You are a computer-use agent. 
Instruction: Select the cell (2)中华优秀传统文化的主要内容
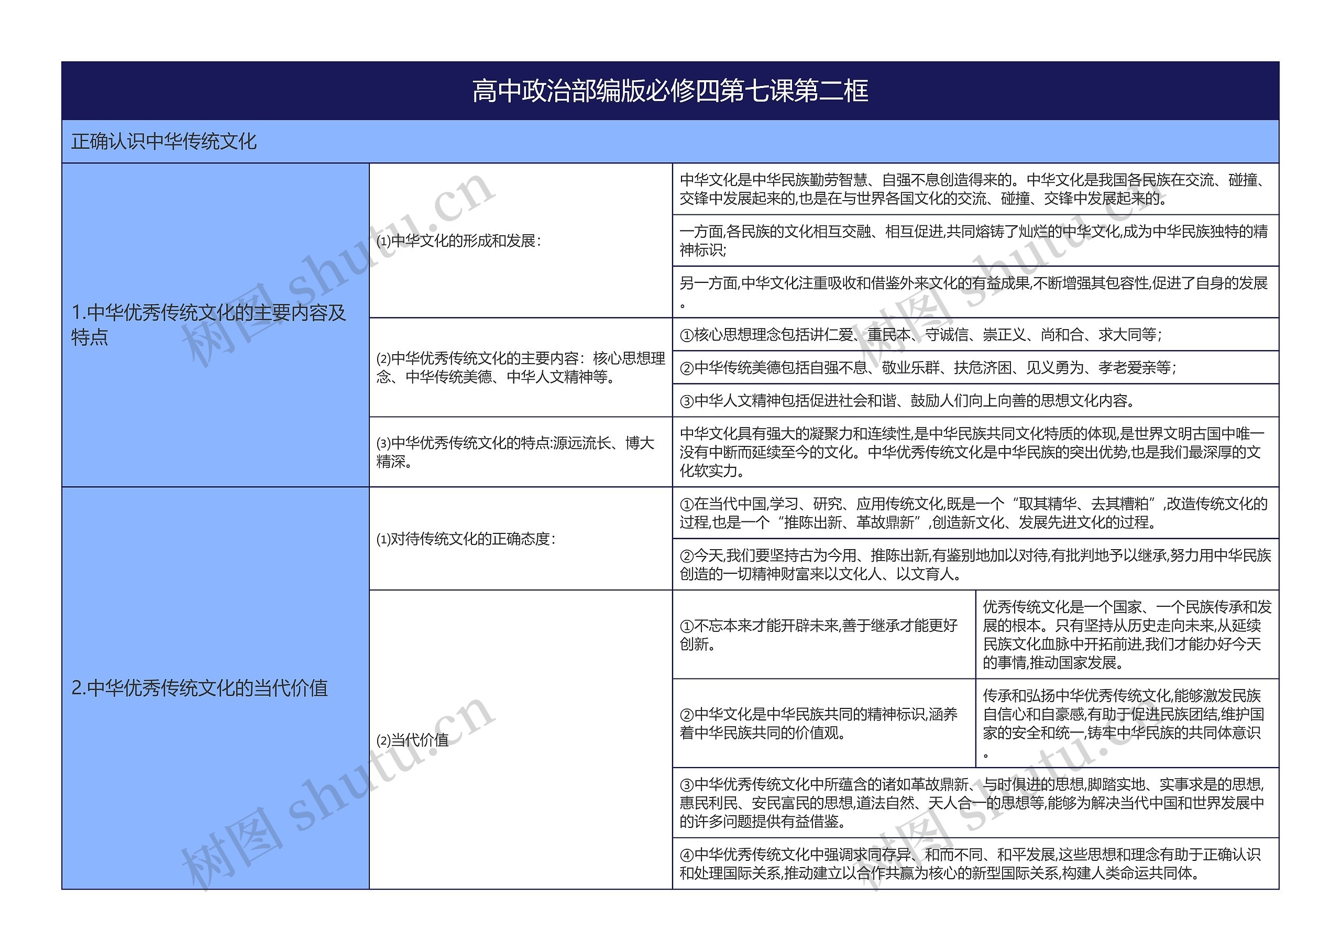click(521, 367)
